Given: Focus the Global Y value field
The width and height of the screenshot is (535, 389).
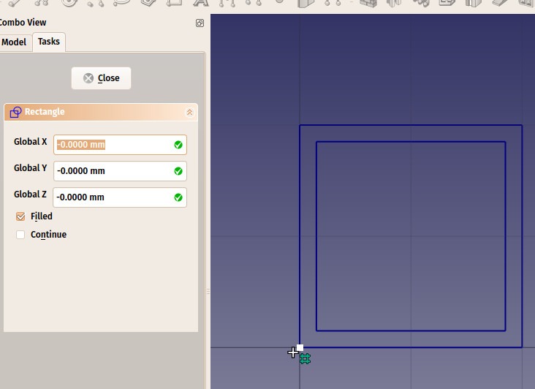Looking at the screenshot, I should [113, 171].
